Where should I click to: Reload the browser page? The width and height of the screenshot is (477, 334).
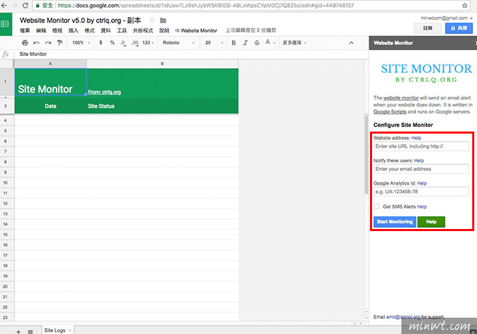tap(25, 5)
